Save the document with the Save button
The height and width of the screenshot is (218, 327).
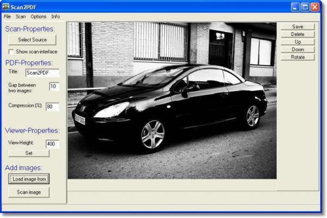(x=298, y=27)
